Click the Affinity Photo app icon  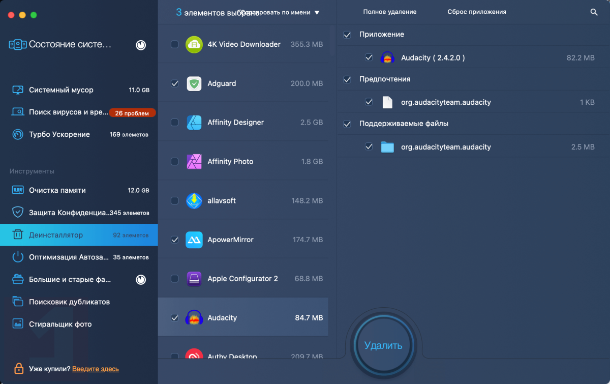[194, 162]
